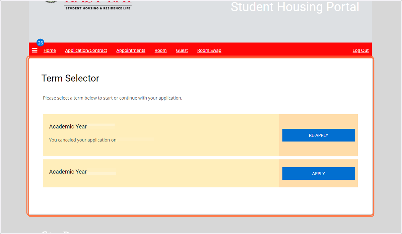Select the Room menu item
The height and width of the screenshot is (234, 402).
160,50
